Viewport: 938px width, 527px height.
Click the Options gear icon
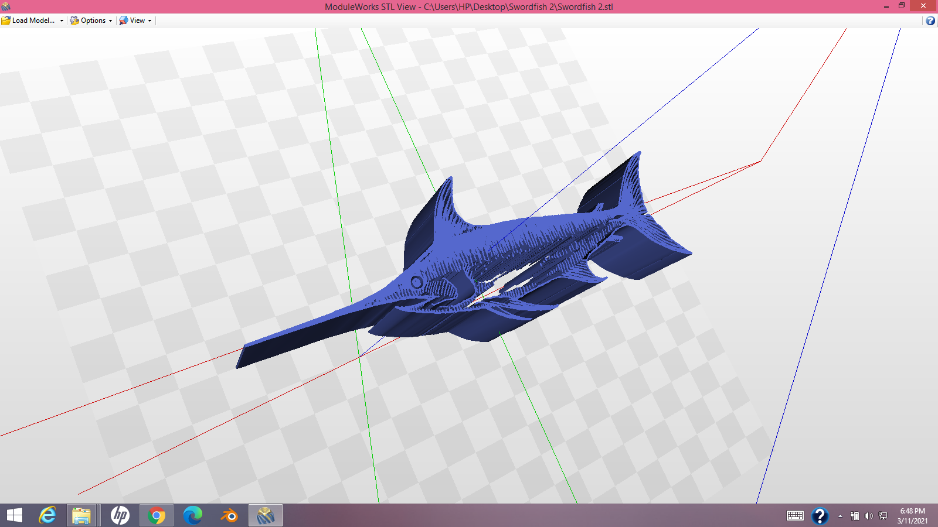tap(74, 20)
